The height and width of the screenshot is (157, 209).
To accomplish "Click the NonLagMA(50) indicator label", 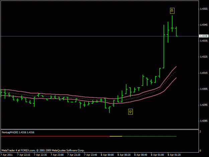I will click(x=18, y=132).
